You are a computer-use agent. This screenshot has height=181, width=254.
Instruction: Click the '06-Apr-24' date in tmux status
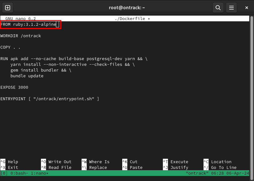point(238,173)
